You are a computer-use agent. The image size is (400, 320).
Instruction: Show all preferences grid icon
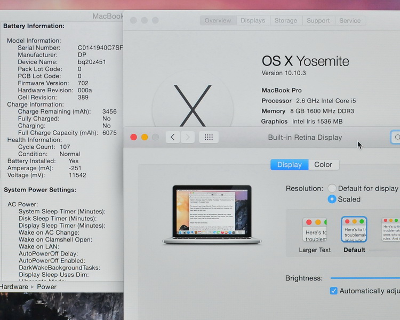[209, 137]
